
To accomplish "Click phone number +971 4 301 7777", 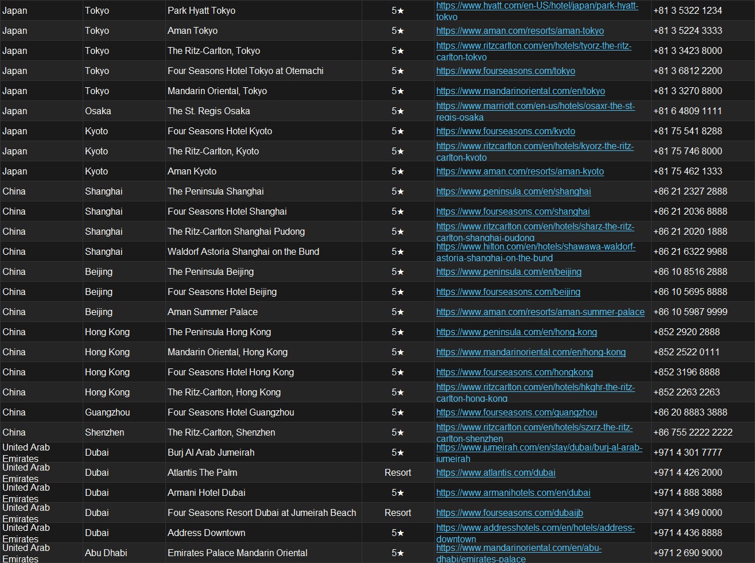I will (688, 453).
